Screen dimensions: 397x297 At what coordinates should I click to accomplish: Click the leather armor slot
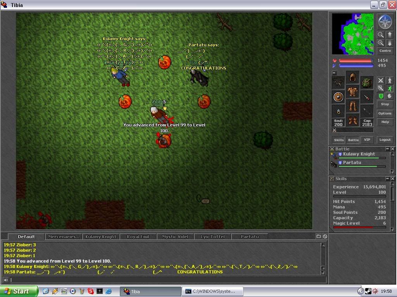352,92
